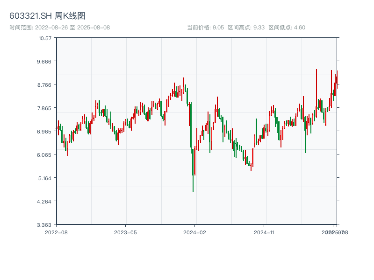Image resolution: width=374 pixels, height=280 pixels.
Task: Click the y-axis value 8.766
Action: [x=44, y=85]
